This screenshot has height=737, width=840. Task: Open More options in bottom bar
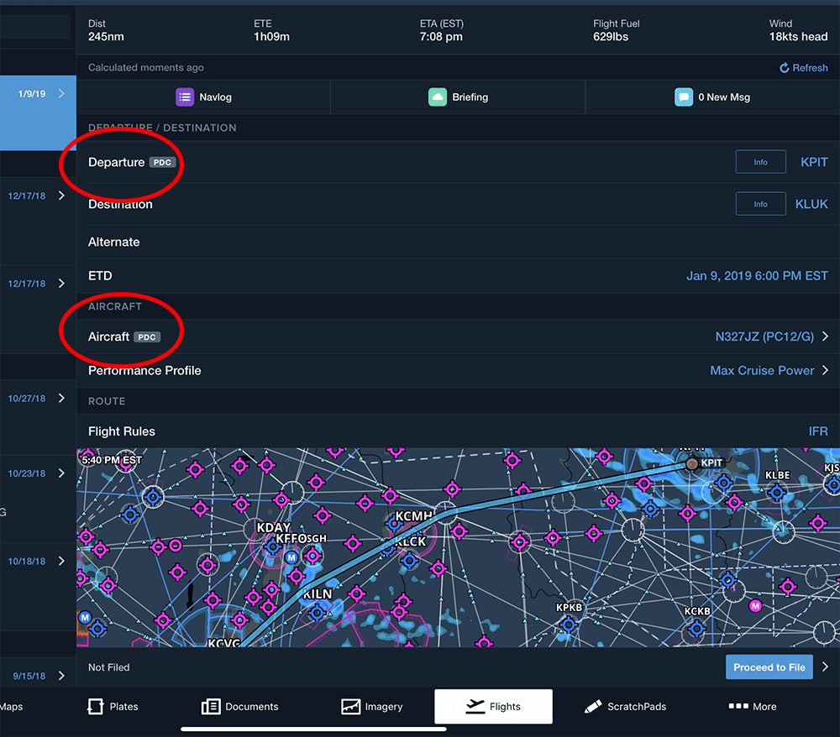[x=752, y=707]
